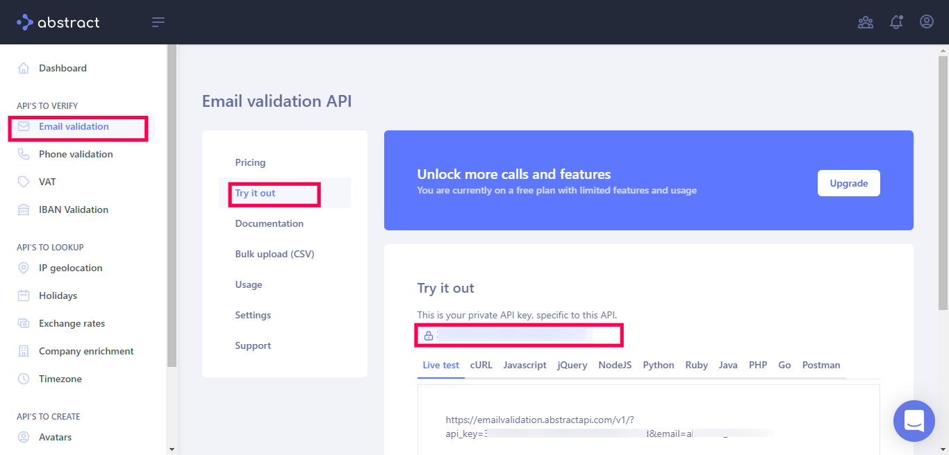Switch to the Java tab

(728, 365)
